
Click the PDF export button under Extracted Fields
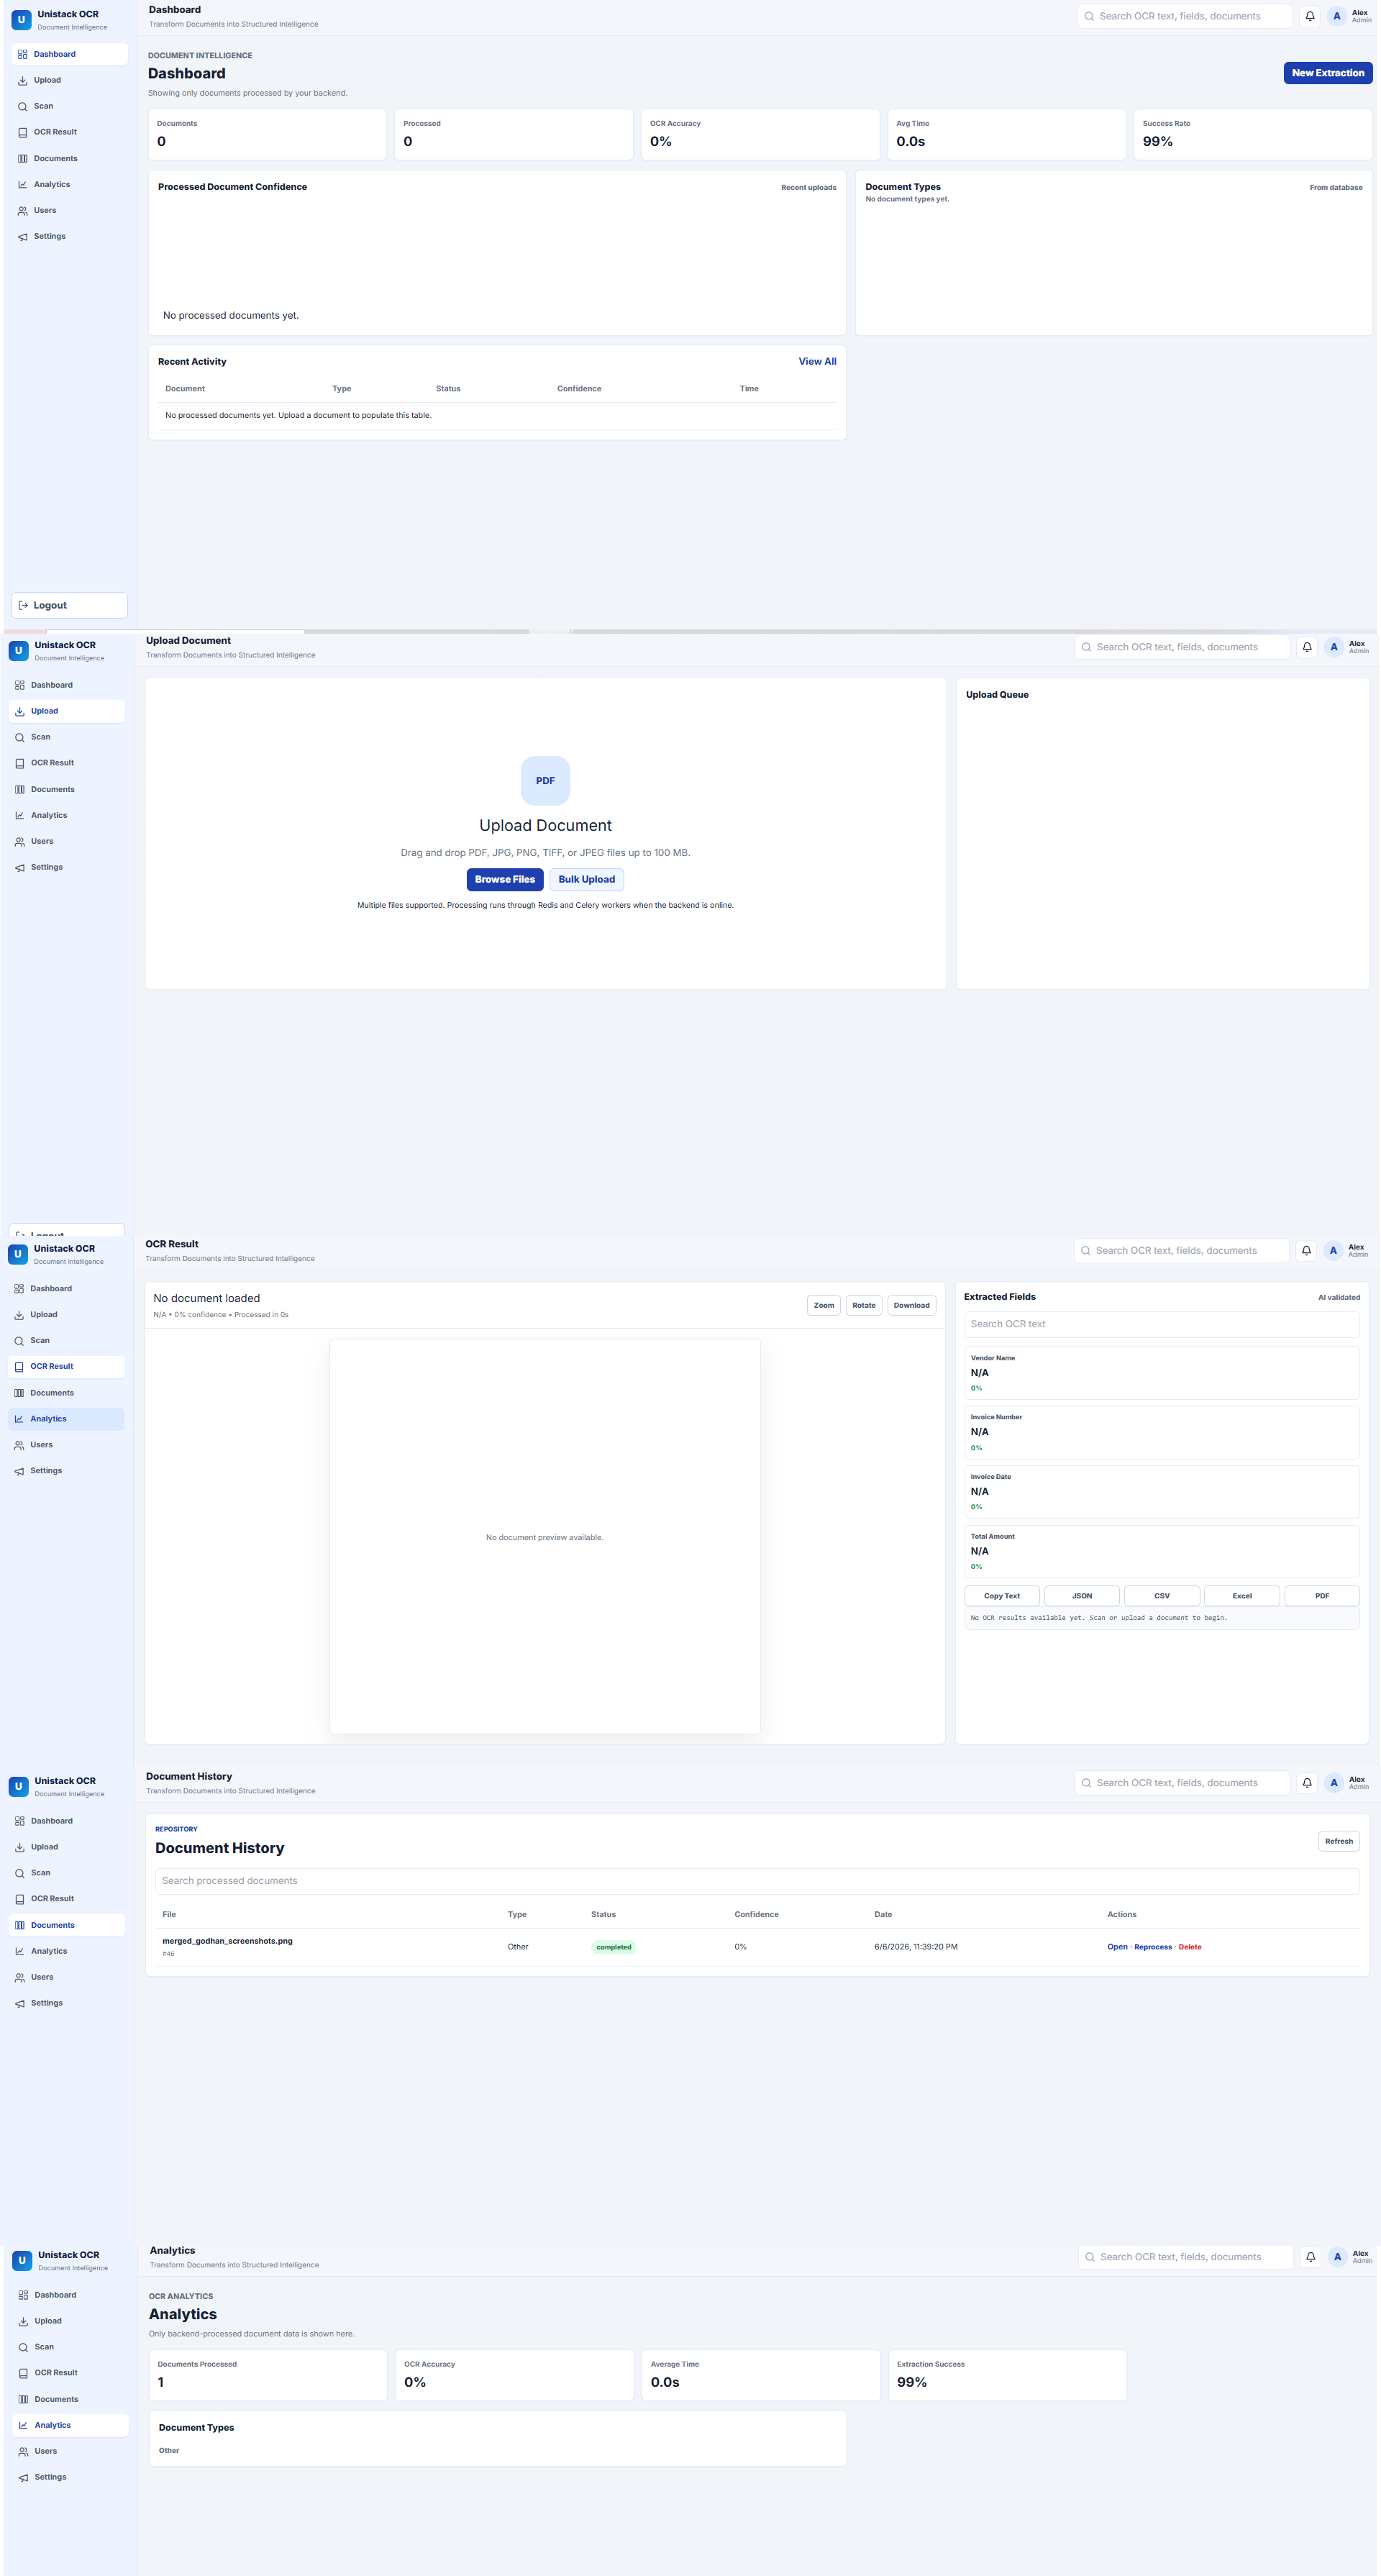pos(1322,1595)
